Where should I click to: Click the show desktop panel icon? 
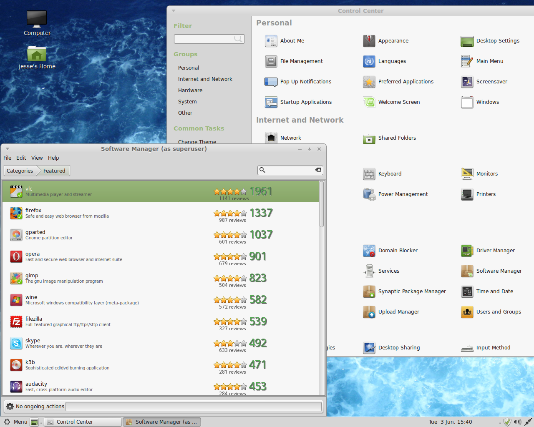click(x=34, y=422)
